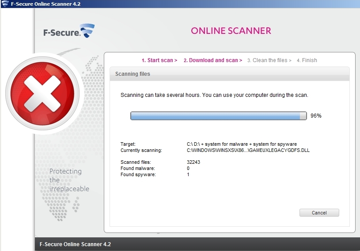This screenshot has width=360, height=251.
Task: Click the 'Protecting the irreplaceable' slogan
Action: tap(69, 180)
